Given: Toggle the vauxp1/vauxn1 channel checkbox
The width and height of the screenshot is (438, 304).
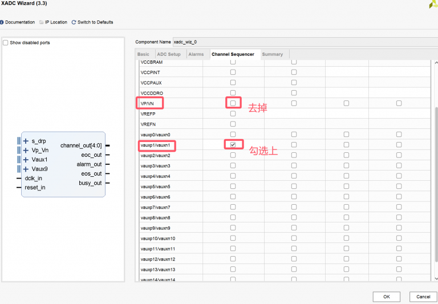Looking at the screenshot, I should pos(233,145).
